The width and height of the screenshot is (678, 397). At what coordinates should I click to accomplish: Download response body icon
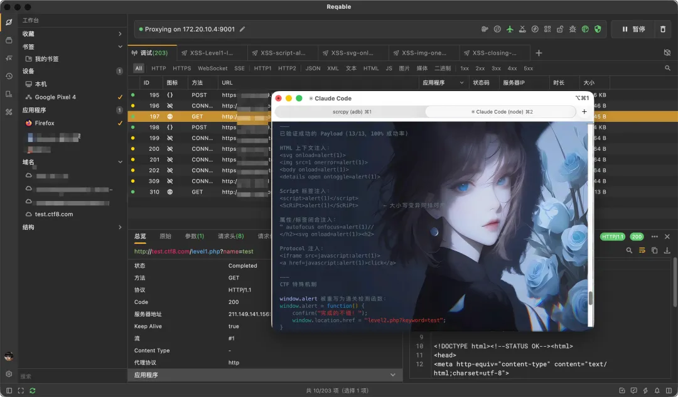[x=667, y=251]
